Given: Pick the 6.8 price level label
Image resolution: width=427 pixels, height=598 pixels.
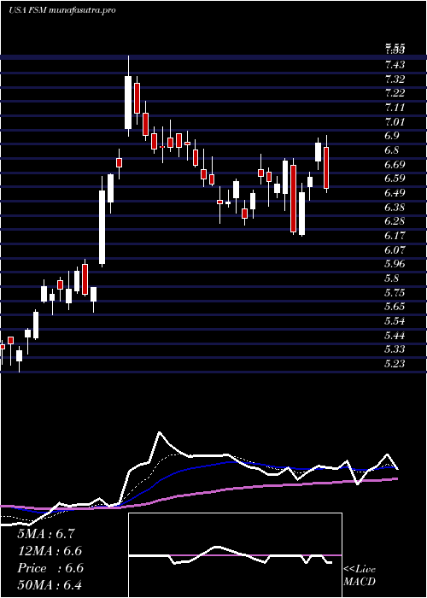Looking at the screenshot, I should click(393, 150).
